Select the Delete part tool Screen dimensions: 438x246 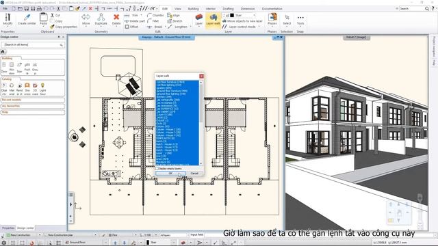click(135, 21)
